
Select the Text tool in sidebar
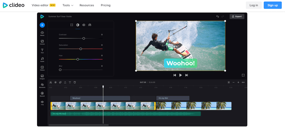[x=42, y=51]
